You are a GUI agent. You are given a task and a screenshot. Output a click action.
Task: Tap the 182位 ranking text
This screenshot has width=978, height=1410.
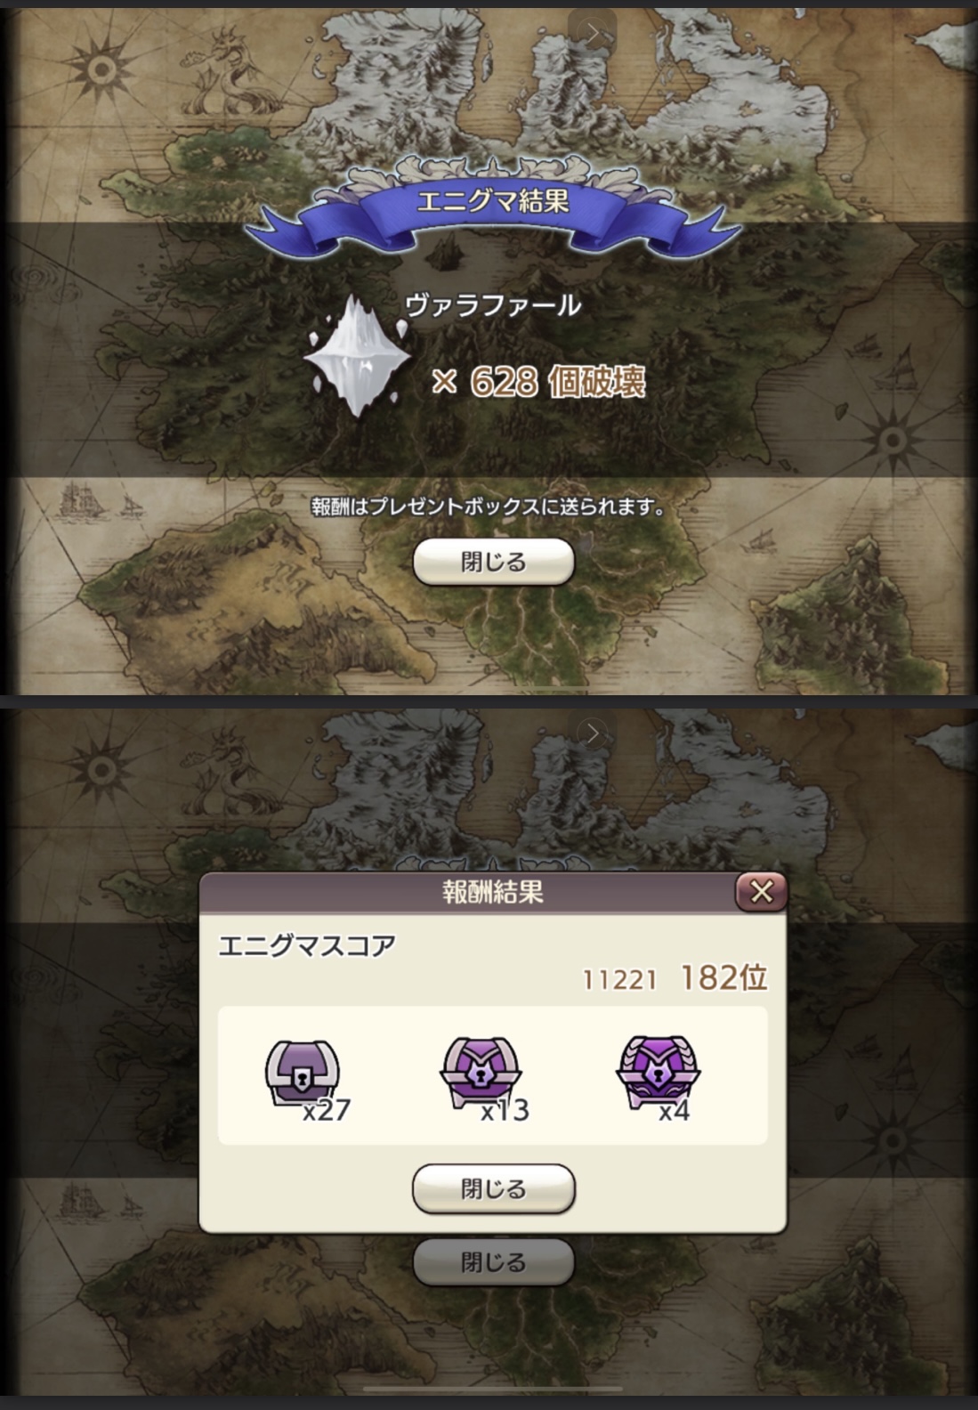click(x=723, y=978)
